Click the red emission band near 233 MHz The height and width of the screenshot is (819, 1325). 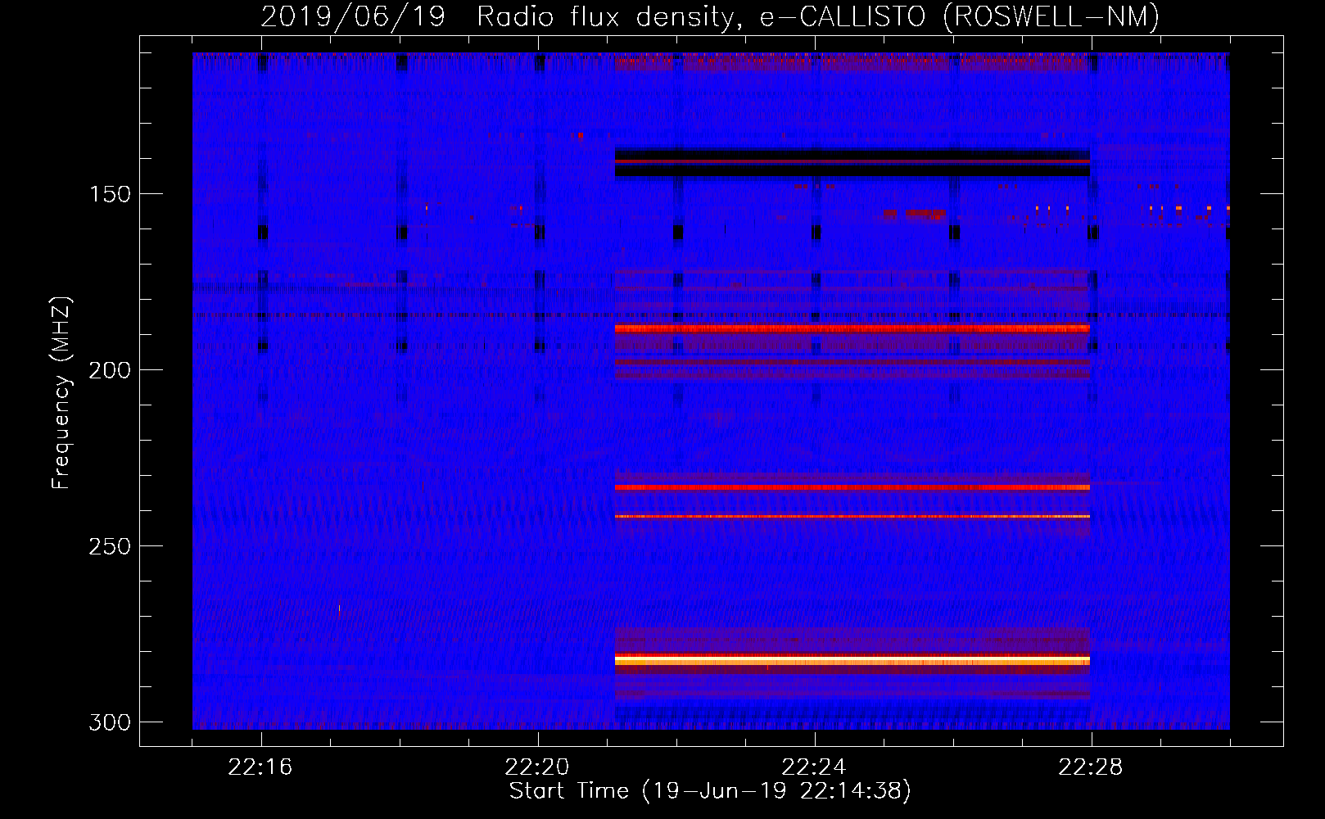point(852,487)
